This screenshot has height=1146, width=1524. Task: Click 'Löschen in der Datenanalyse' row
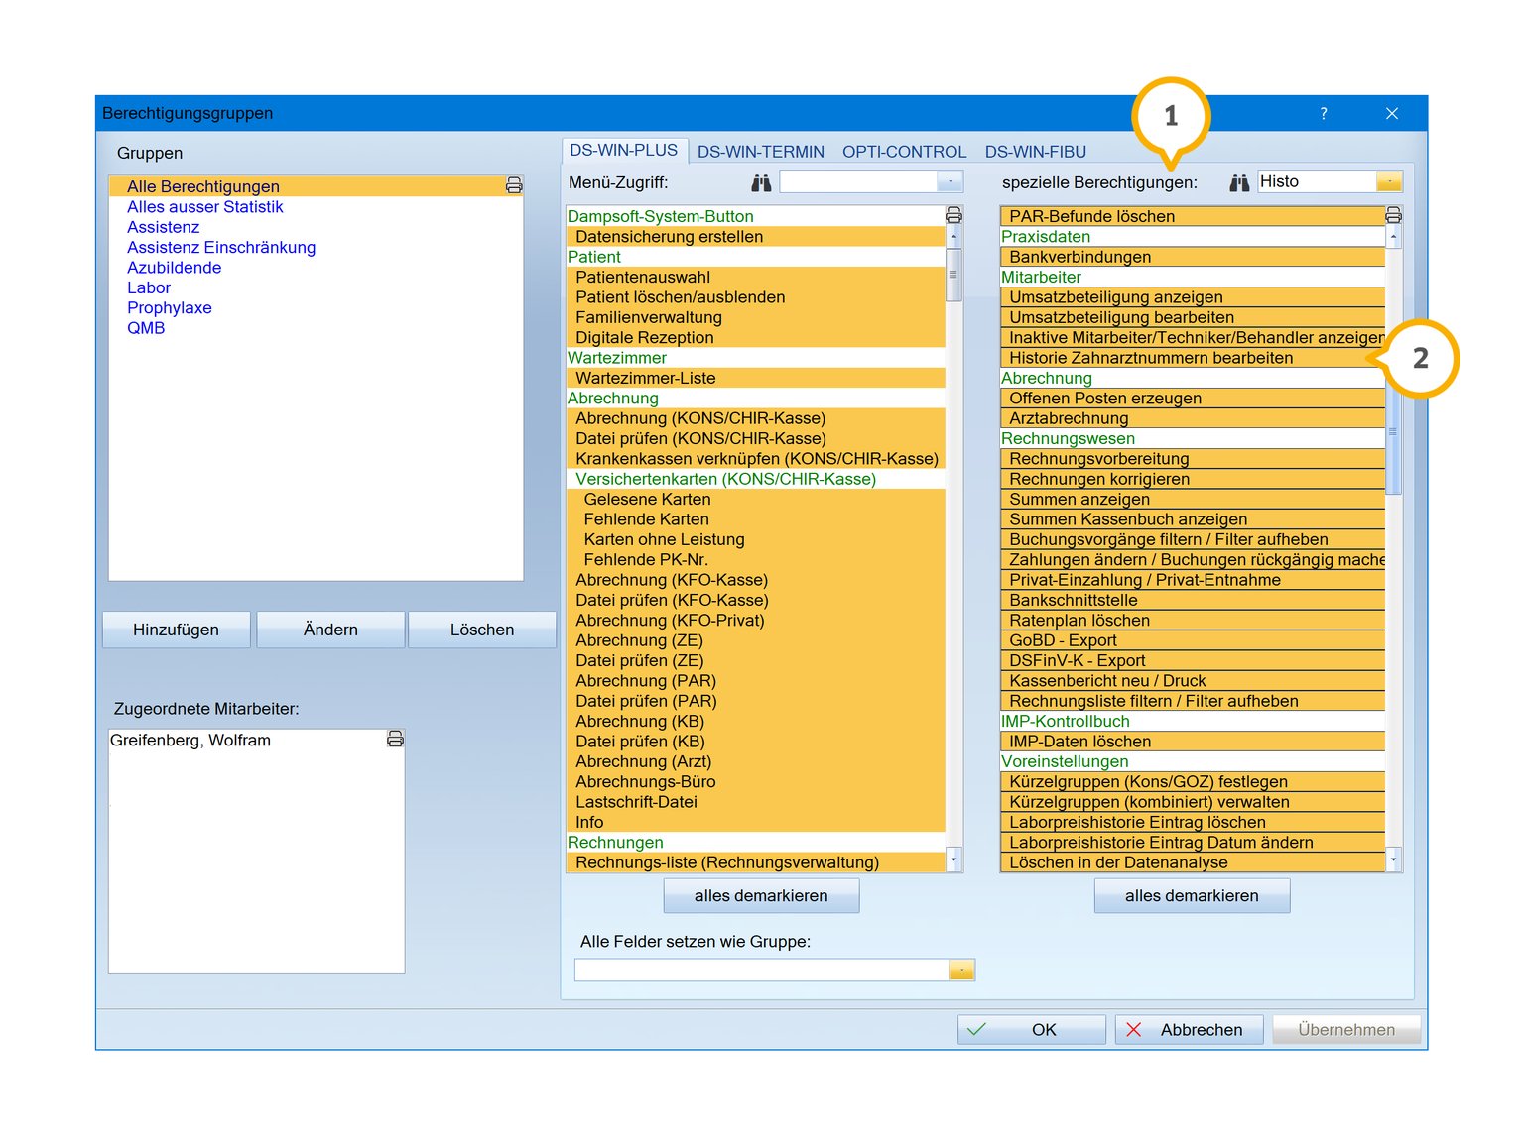1193,862
